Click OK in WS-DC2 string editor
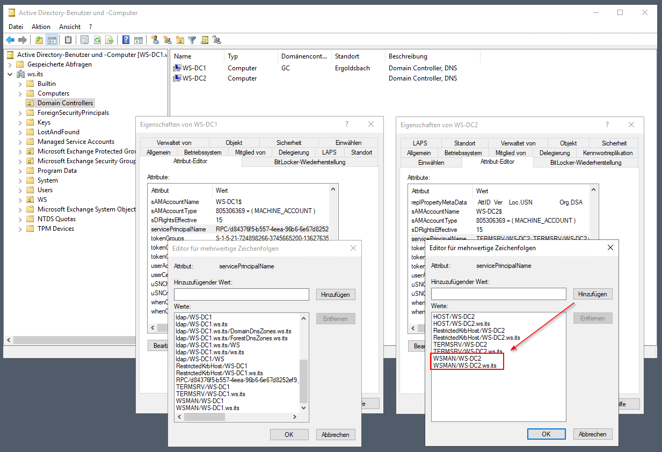 click(547, 434)
